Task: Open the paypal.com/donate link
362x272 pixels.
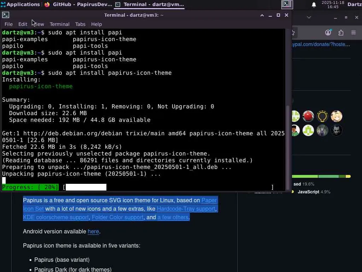Action: click(321, 44)
